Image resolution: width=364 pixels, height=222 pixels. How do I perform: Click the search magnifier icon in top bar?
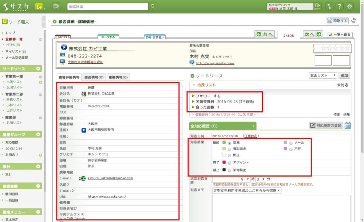(153, 7)
